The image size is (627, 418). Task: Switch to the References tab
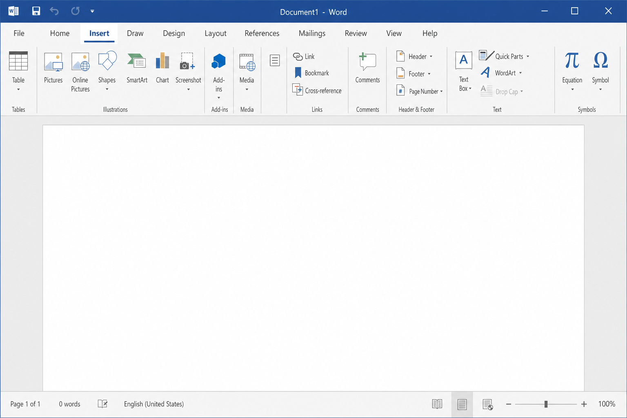point(262,33)
